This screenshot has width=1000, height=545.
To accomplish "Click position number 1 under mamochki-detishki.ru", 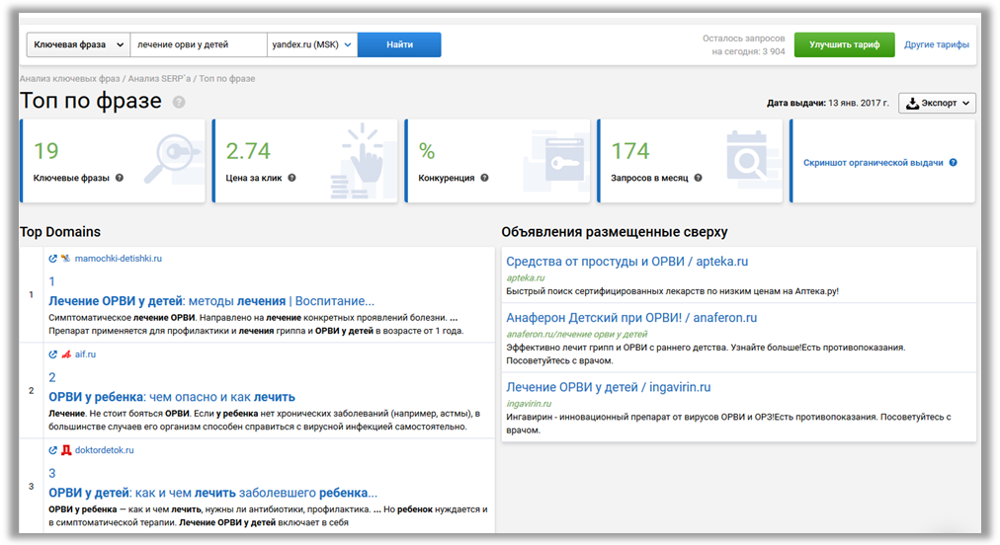I will (52, 281).
